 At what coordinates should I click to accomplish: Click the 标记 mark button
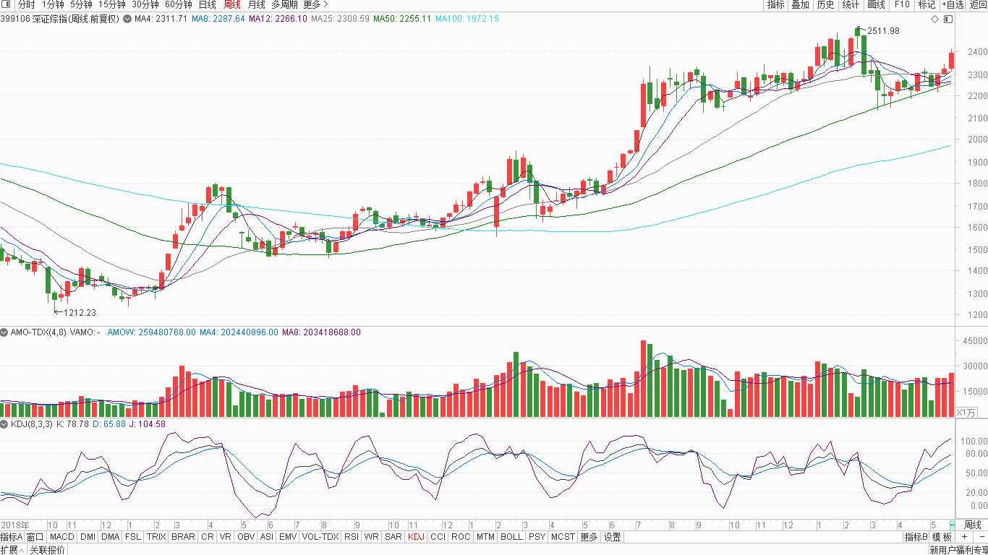click(x=927, y=4)
